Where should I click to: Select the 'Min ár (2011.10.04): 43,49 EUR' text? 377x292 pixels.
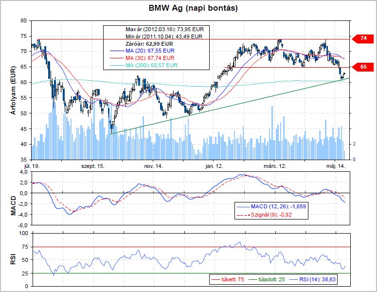164,36
